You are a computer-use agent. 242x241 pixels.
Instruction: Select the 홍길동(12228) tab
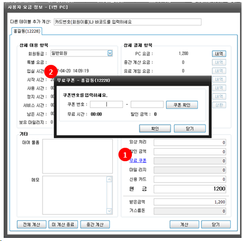click(27, 31)
